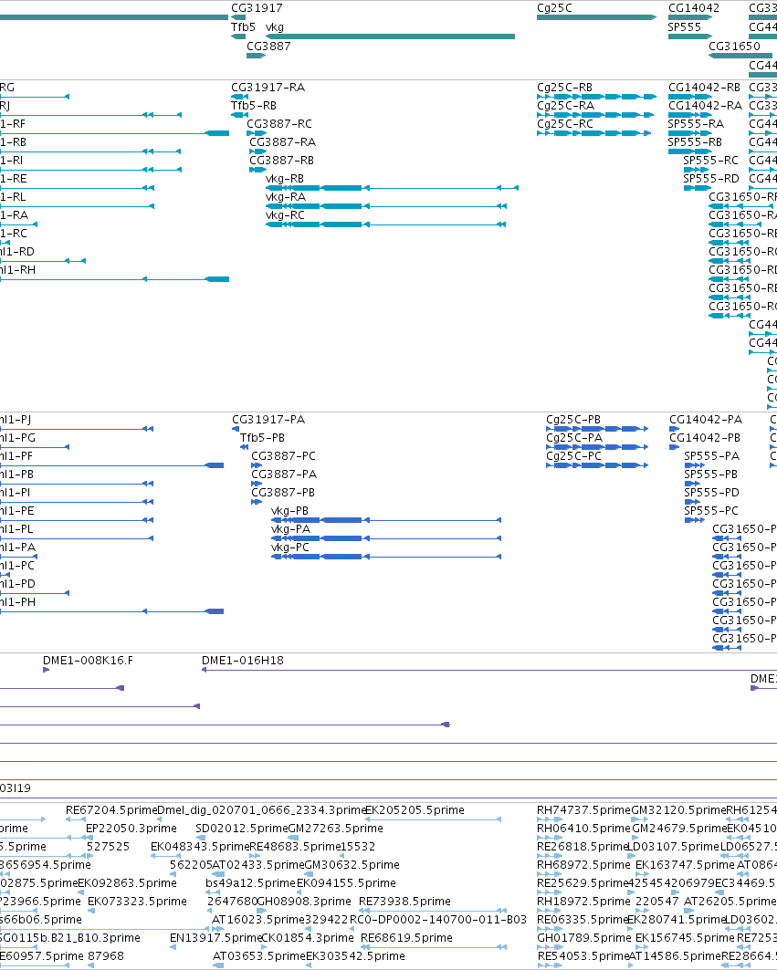Select the CG3887-RA transcript label

point(283,142)
